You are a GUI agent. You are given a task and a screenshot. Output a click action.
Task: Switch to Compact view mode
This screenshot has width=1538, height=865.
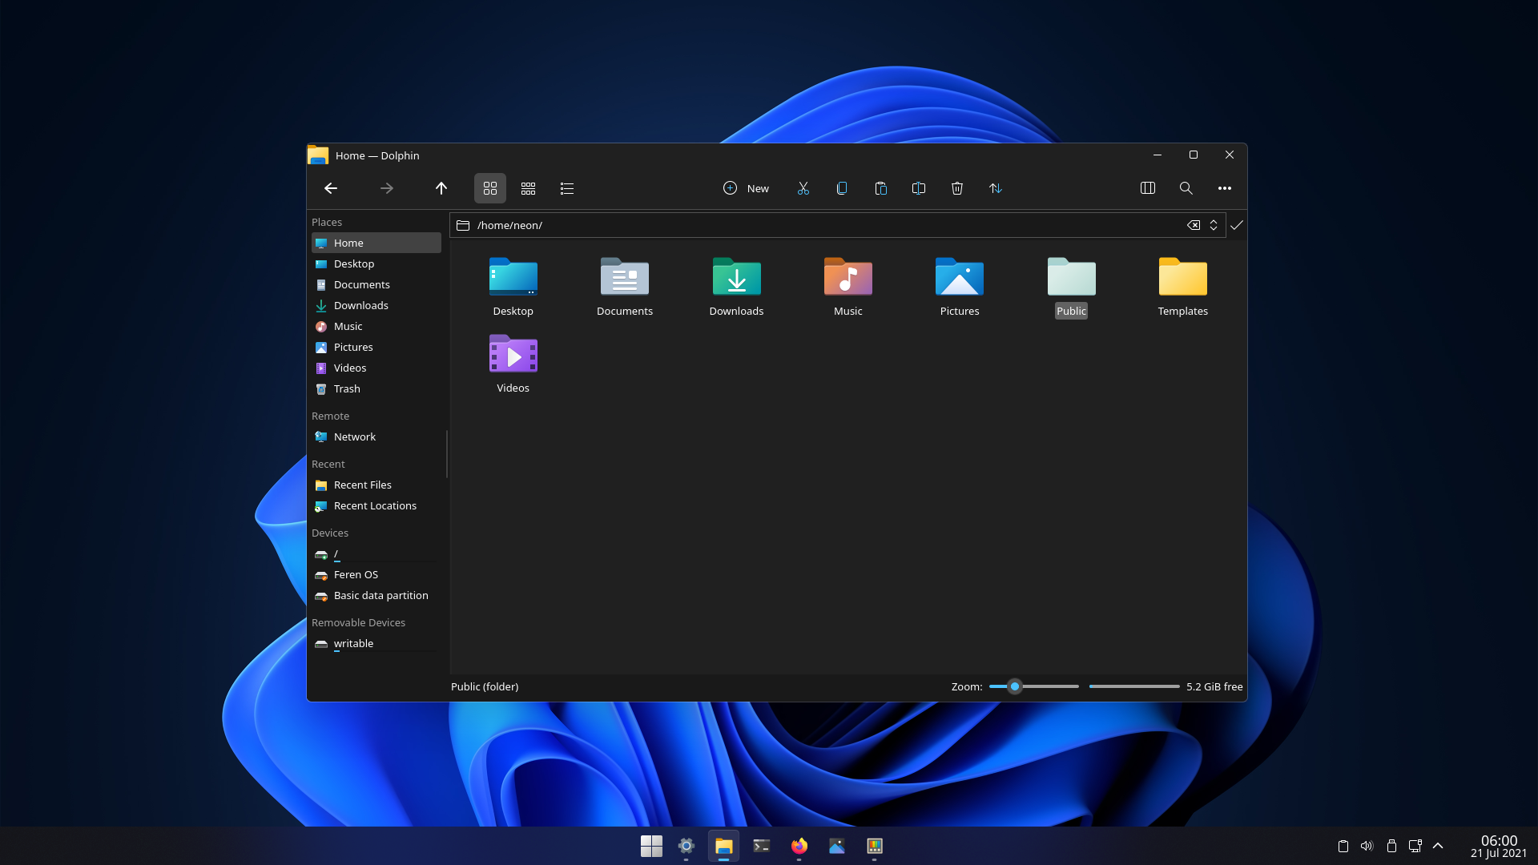coord(529,188)
